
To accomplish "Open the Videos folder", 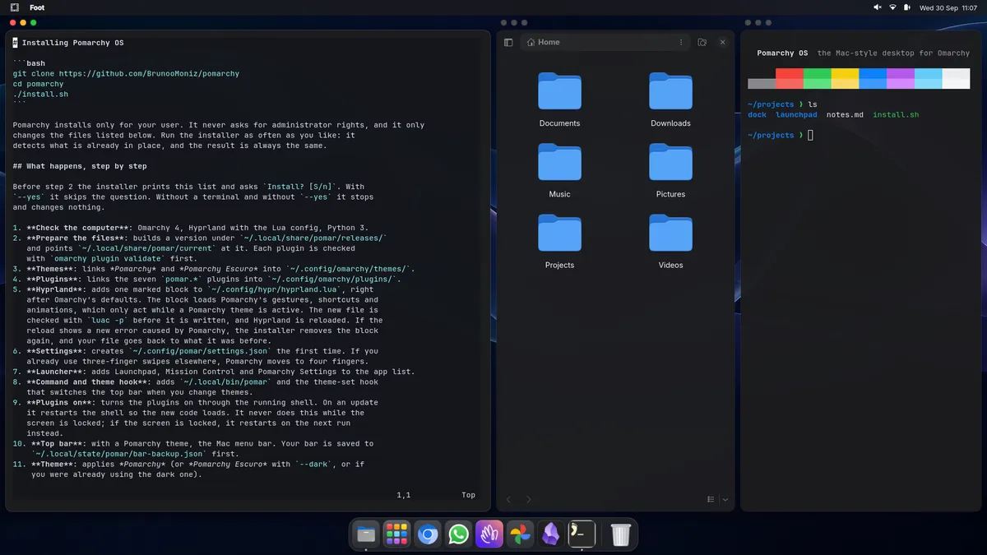I will coord(670,242).
